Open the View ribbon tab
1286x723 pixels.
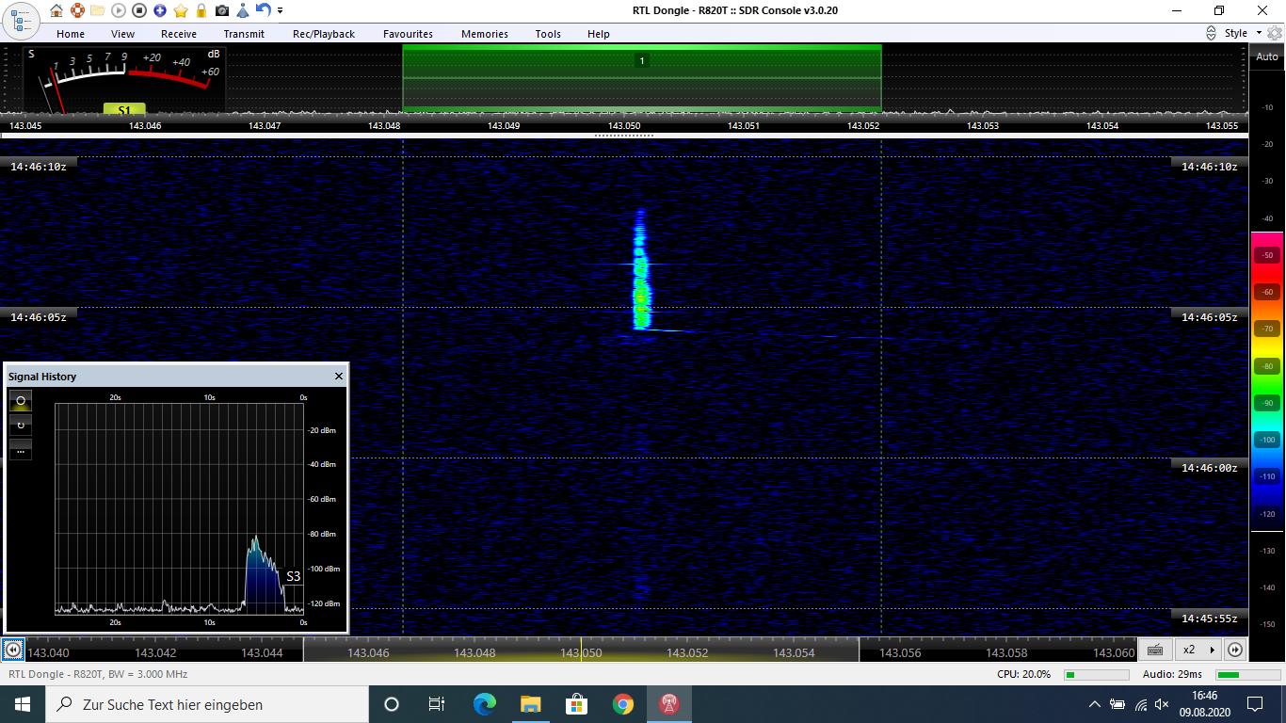tap(122, 33)
